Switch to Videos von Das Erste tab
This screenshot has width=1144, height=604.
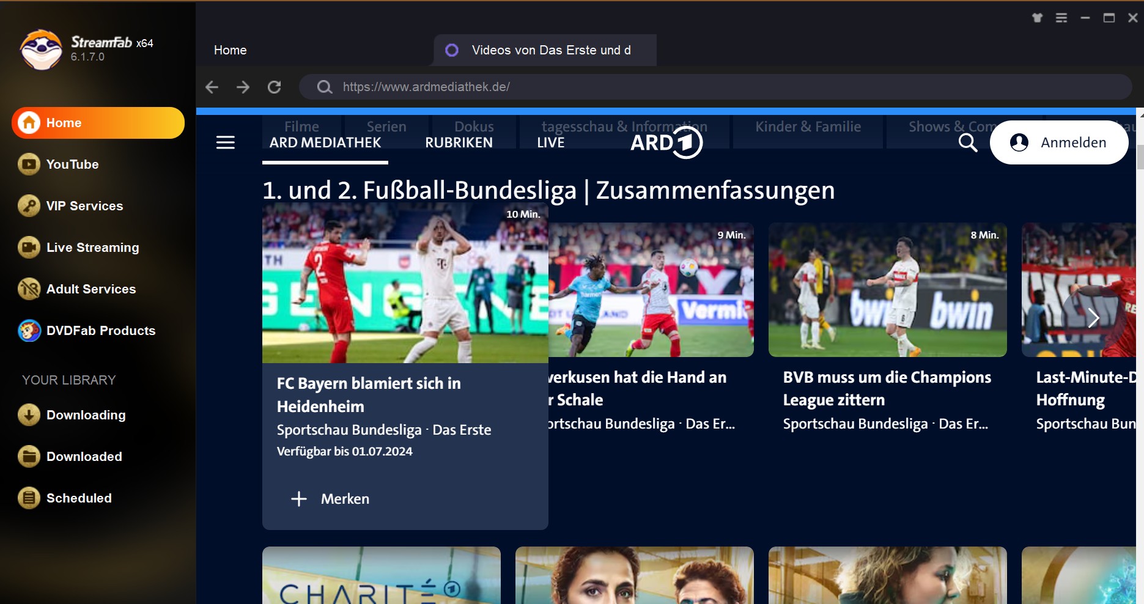545,50
